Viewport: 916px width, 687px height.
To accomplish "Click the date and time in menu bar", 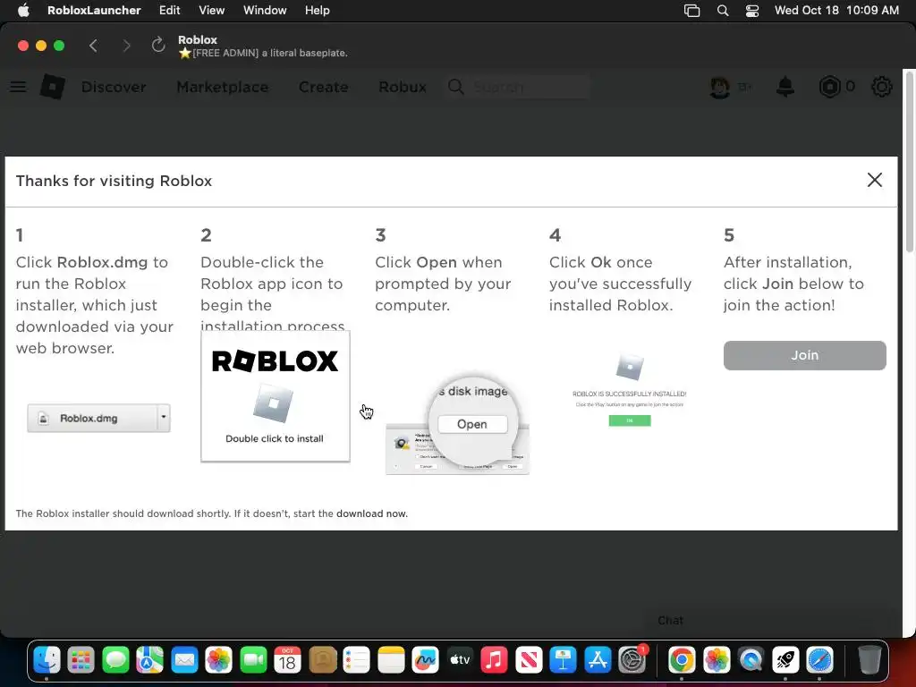I will tap(836, 10).
